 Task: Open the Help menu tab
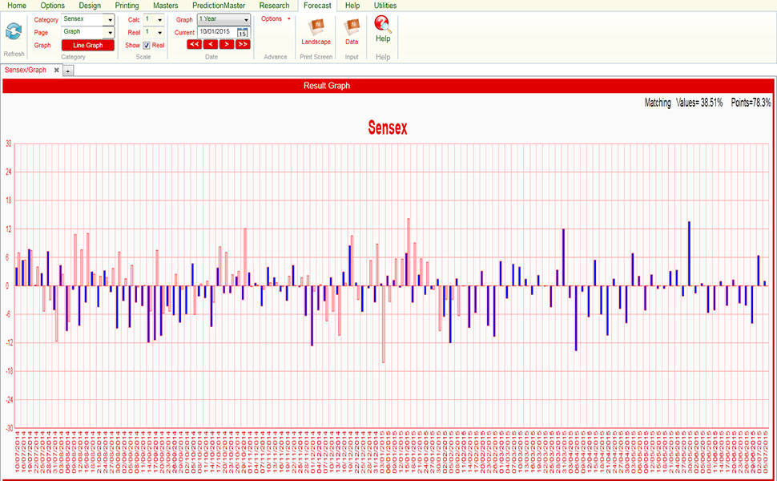[x=352, y=6]
